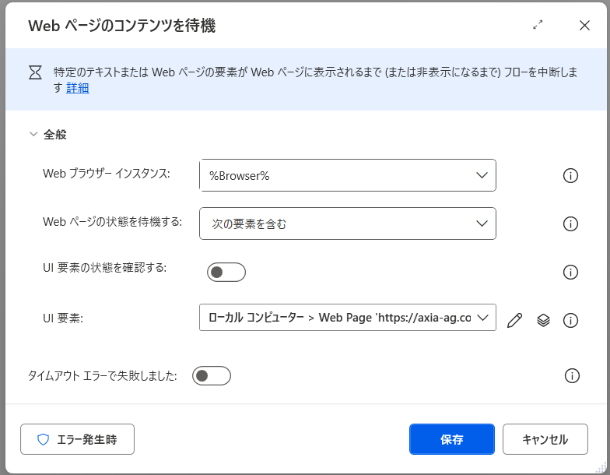Open the UI 要素 ローカル コンピューター dropdown

347,318
